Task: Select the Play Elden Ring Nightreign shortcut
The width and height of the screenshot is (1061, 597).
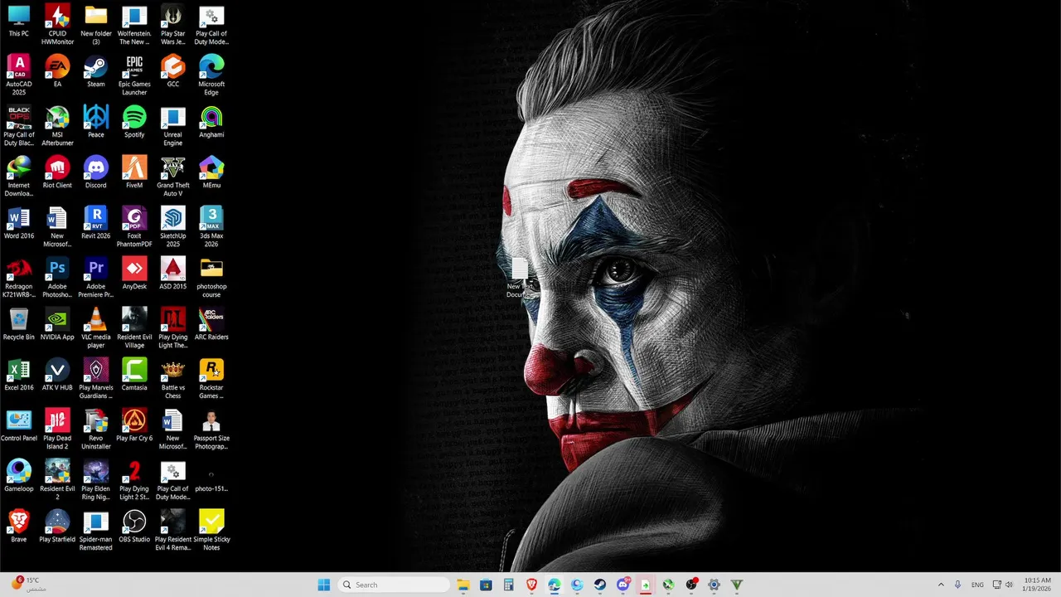Action: tap(96, 480)
